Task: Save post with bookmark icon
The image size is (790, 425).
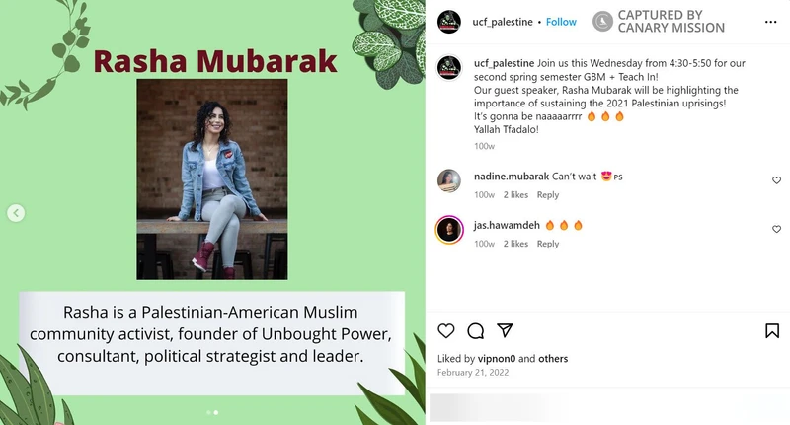Action: pos(772,331)
